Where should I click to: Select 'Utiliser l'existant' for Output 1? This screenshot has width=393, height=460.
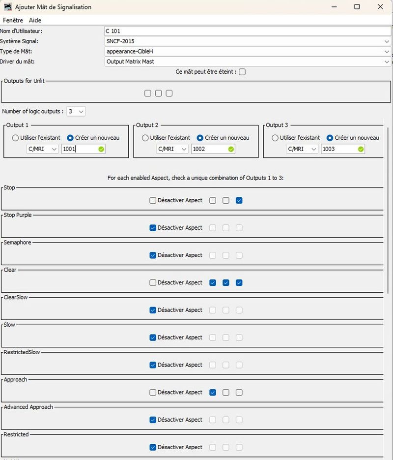[16, 138]
